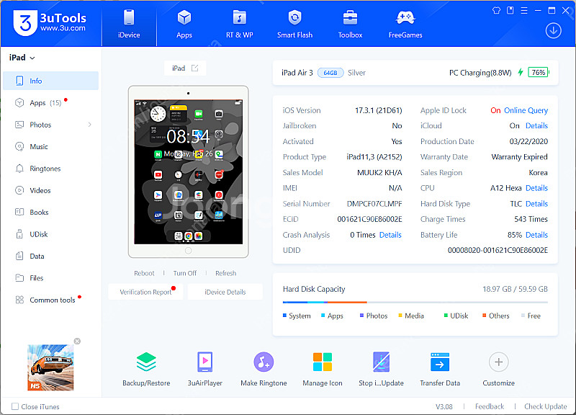Open Hard Disk Type Details link

536,204
